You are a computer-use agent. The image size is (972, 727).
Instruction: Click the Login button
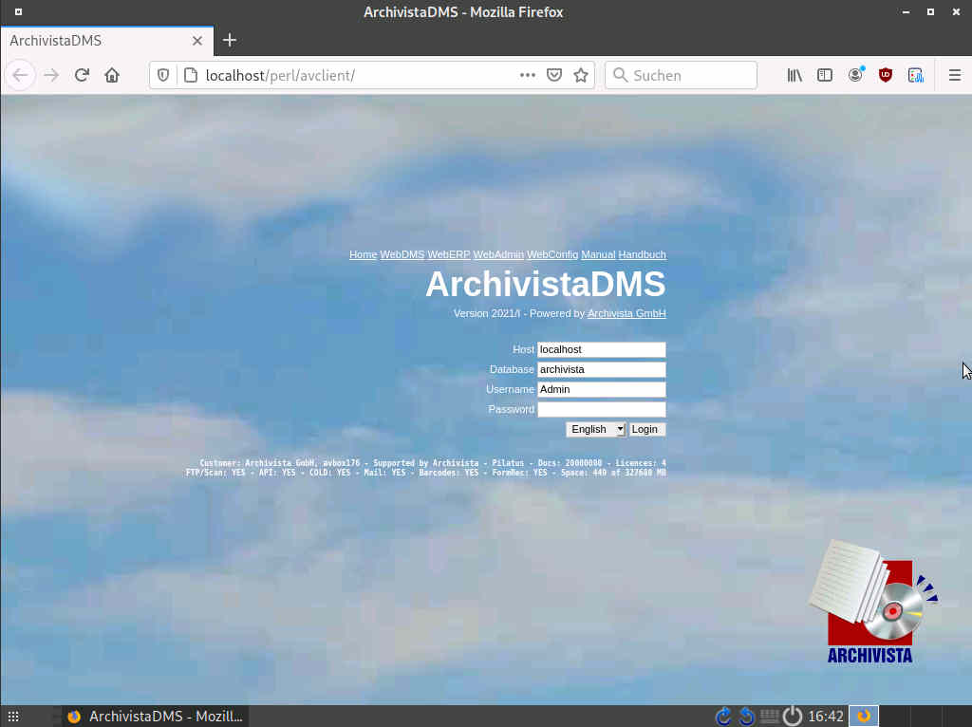coord(647,430)
